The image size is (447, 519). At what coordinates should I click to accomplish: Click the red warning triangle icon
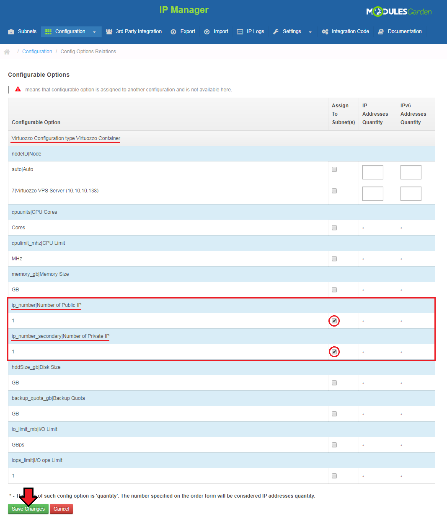click(18, 89)
